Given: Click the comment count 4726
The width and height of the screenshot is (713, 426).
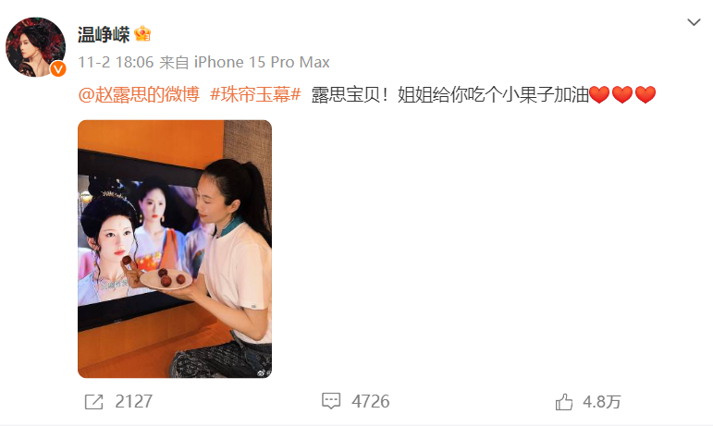Looking at the screenshot, I should 371,401.
